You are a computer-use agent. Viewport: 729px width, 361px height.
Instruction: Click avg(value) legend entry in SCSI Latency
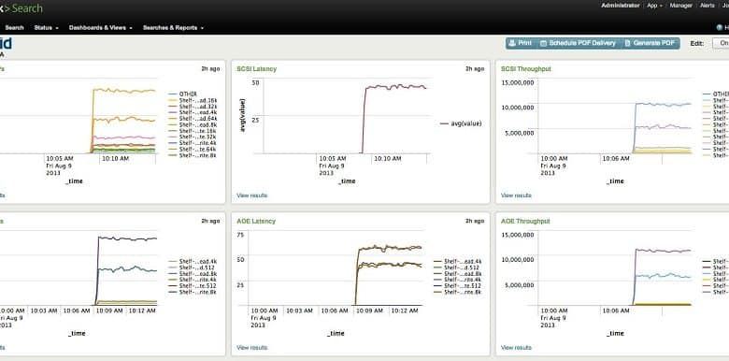click(461, 123)
